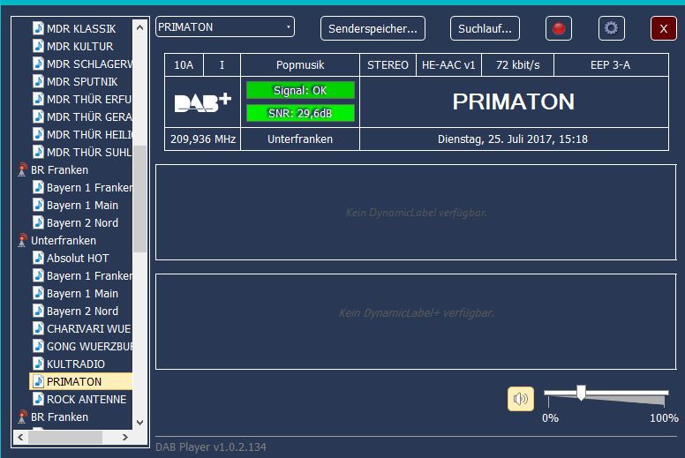Select CHARIVARI WUE station in list
Screen dimensions: 685x458
pos(88,328)
